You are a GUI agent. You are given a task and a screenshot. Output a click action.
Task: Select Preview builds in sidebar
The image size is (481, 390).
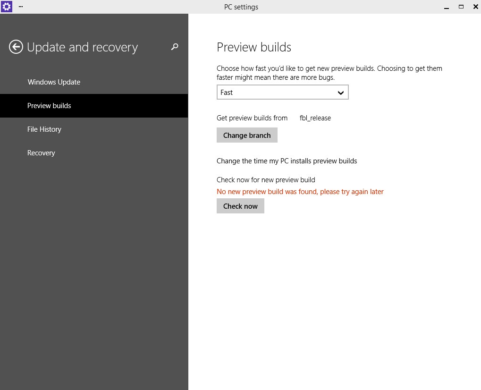pyautogui.click(x=94, y=106)
